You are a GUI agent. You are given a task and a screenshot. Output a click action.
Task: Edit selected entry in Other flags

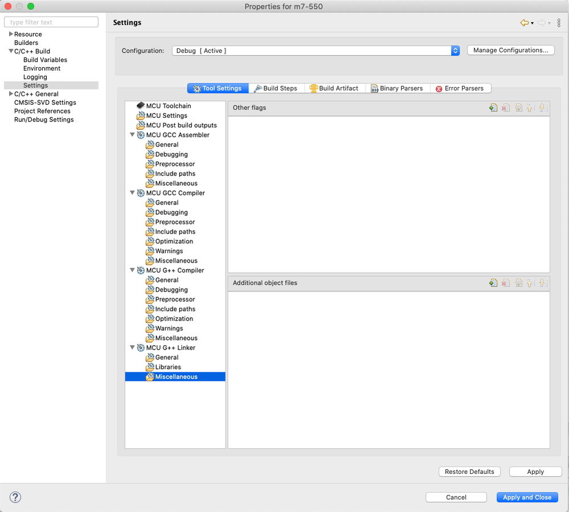518,108
